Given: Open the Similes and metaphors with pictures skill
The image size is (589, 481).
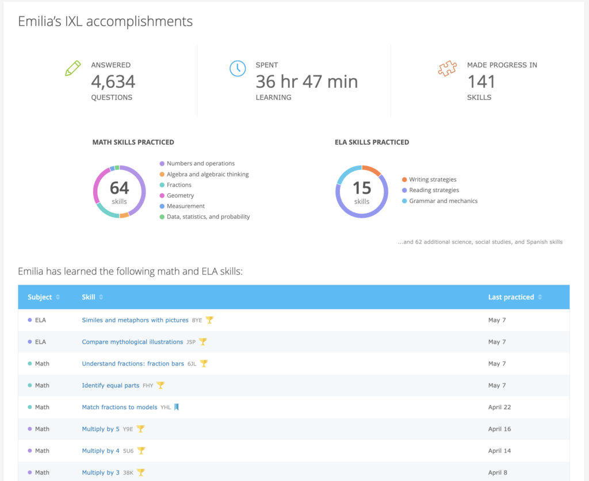Looking at the screenshot, I should tap(136, 320).
